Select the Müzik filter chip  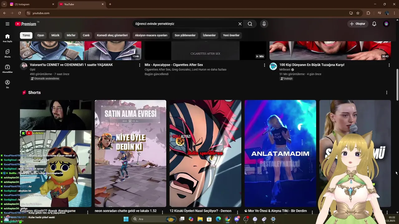pyautogui.click(x=55, y=35)
